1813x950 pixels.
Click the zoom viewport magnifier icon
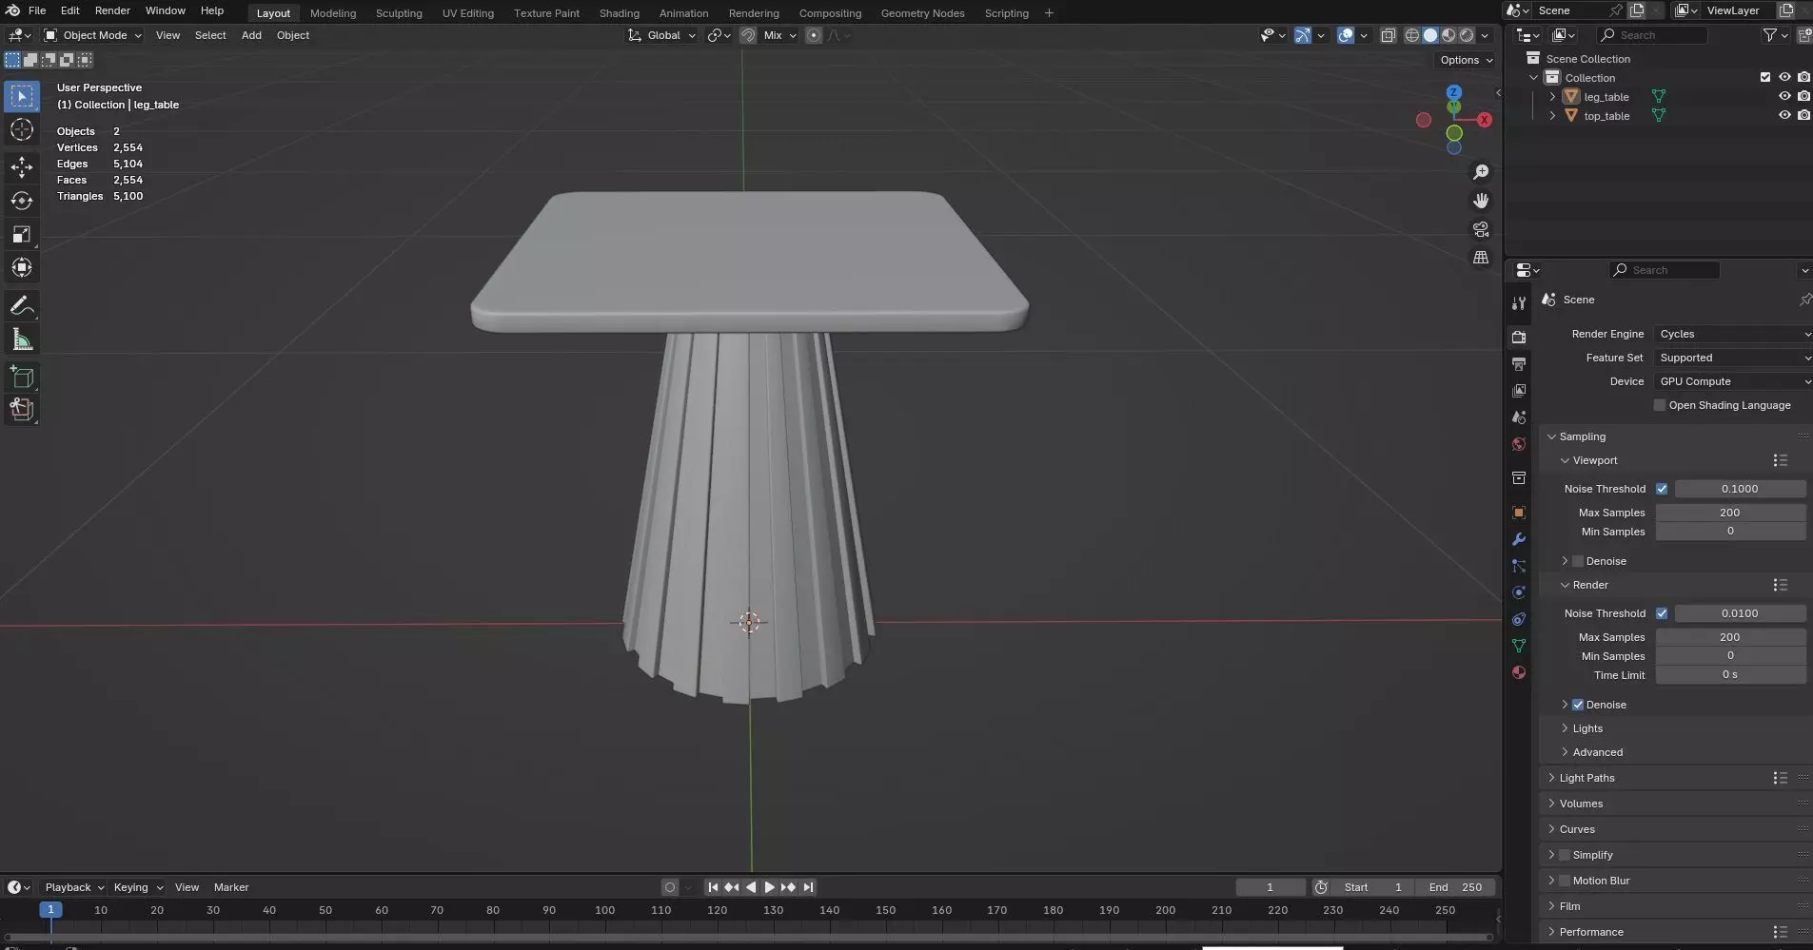[1481, 172]
